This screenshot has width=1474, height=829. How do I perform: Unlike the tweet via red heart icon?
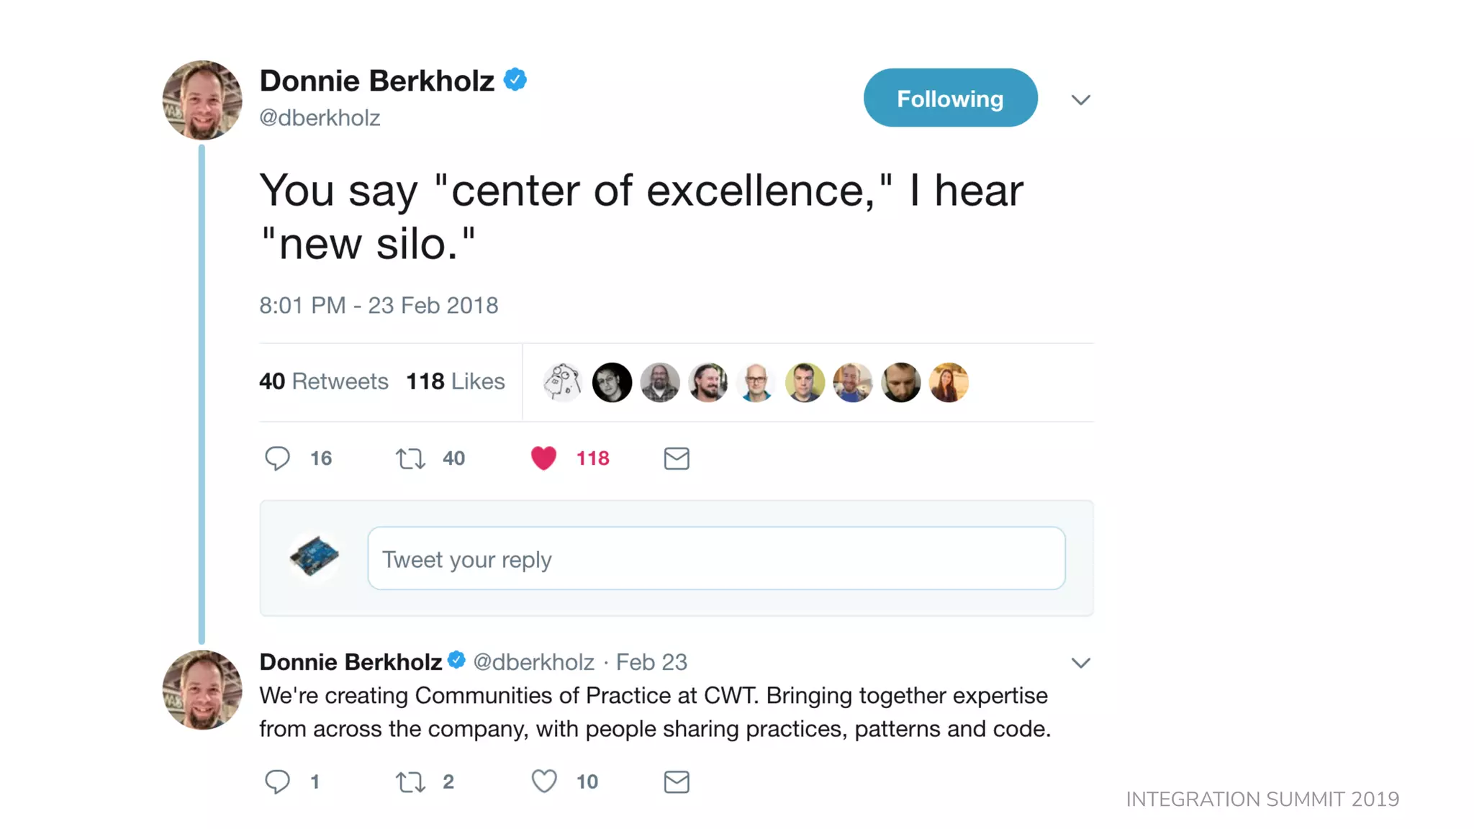[543, 458]
